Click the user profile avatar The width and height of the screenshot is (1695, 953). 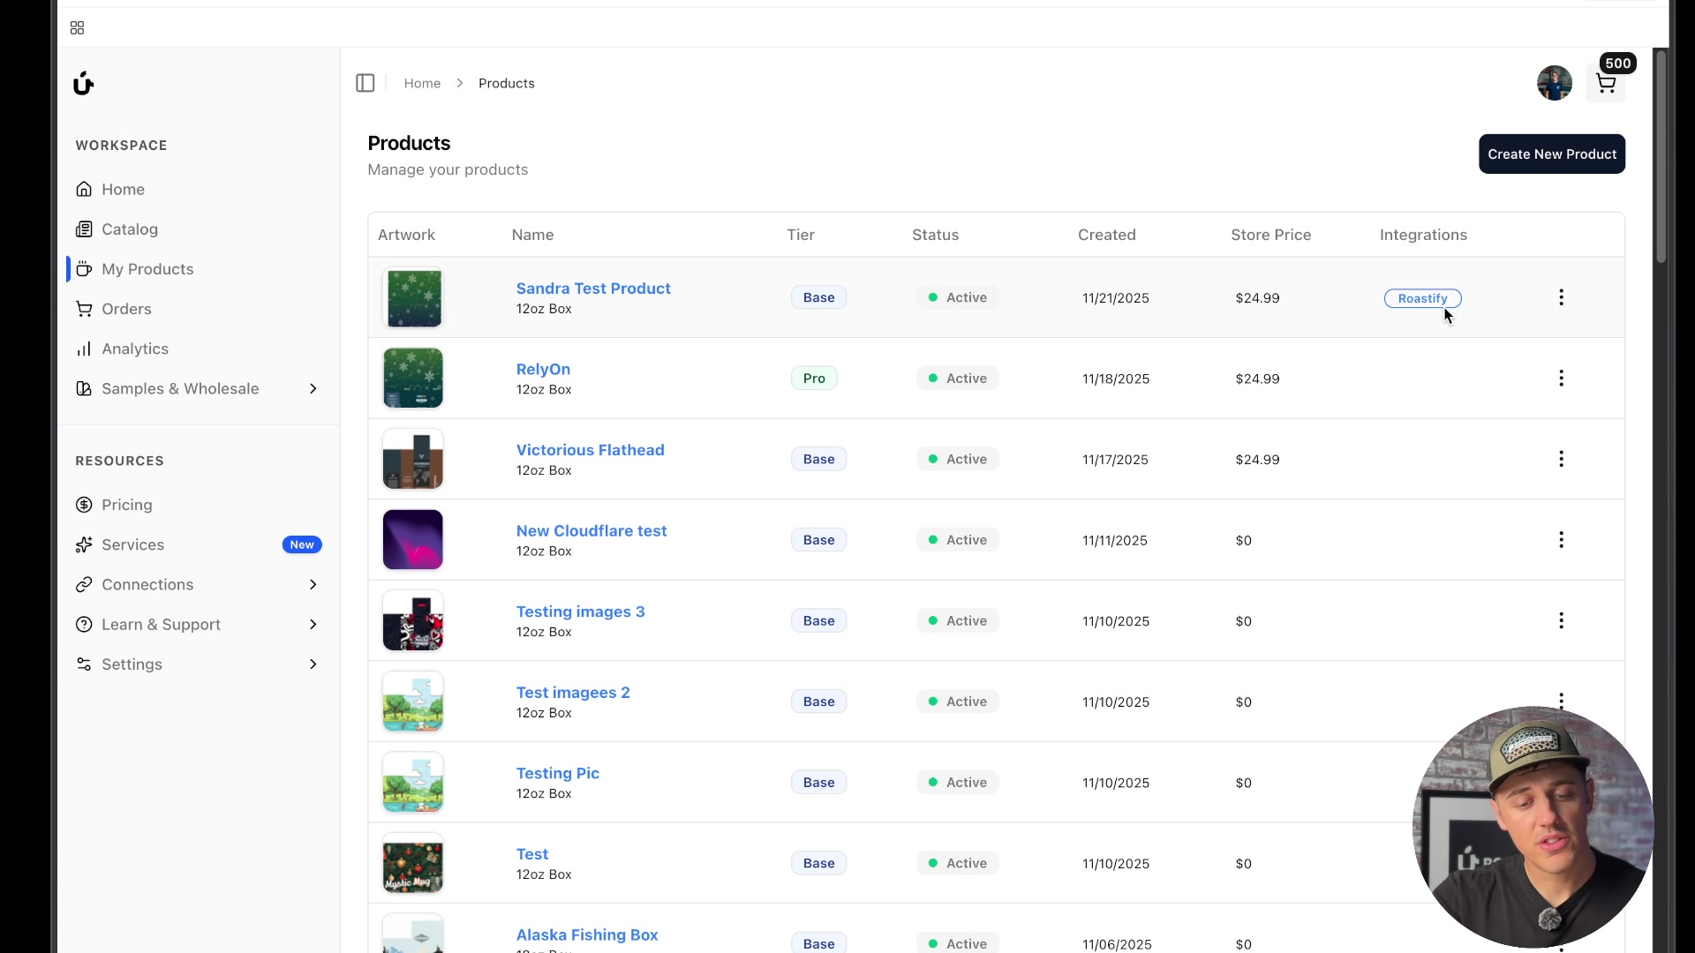point(1554,83)
